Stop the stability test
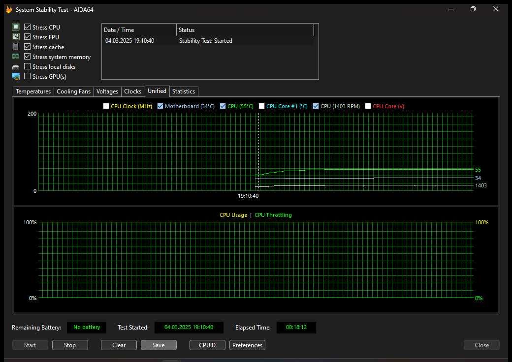The image size is (512, 362). click(70, 345)
